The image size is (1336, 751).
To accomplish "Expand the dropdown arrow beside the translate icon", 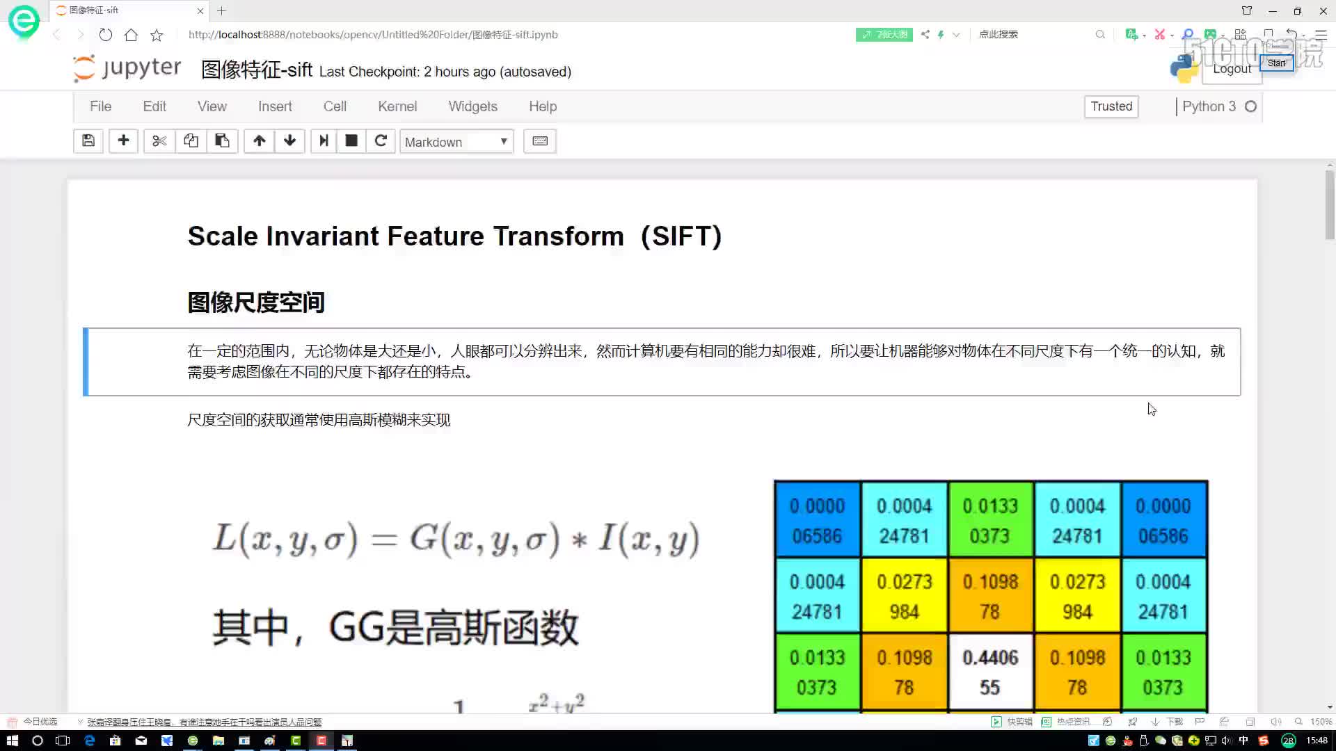I will (x=1144, y=35).
